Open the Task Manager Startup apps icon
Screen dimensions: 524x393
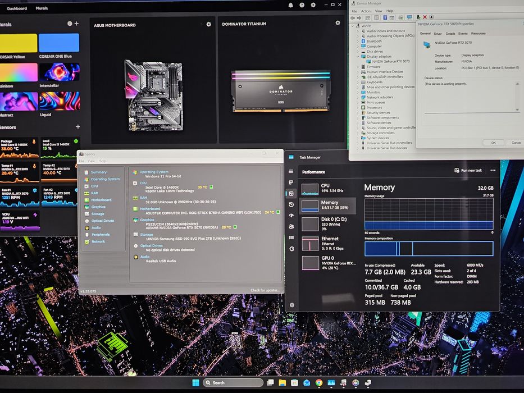coord(291,216)
